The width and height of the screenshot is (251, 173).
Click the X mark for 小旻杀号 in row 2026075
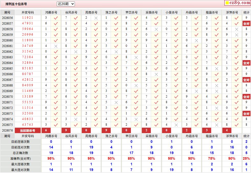[x=176, y=125]
